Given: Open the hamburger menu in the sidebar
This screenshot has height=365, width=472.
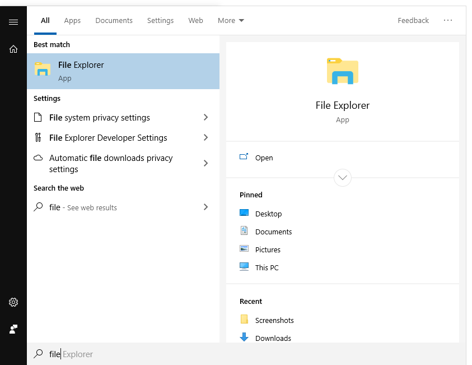Looking at the screenshot, I should click(x=13, y=22).
